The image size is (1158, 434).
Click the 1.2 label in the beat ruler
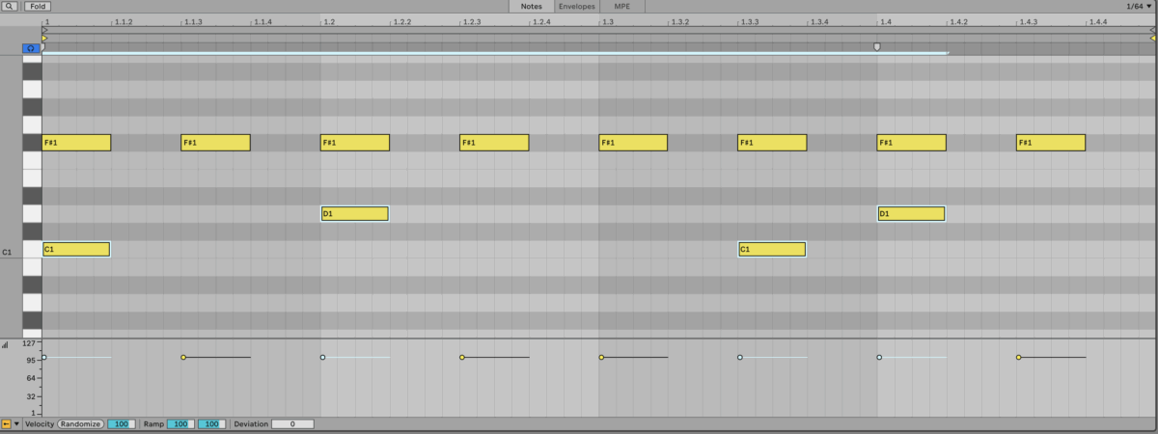[329, 21]
